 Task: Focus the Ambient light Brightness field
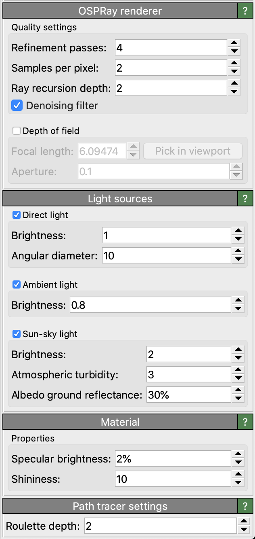pos(150,305)
